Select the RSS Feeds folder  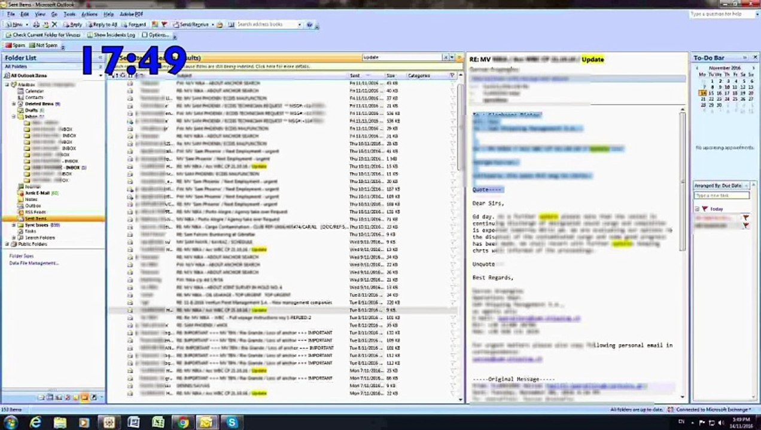coord(35,212)
